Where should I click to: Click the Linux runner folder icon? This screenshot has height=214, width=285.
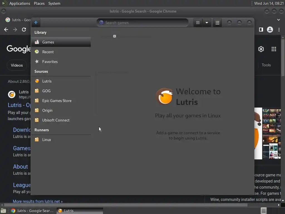click(37, 140)
